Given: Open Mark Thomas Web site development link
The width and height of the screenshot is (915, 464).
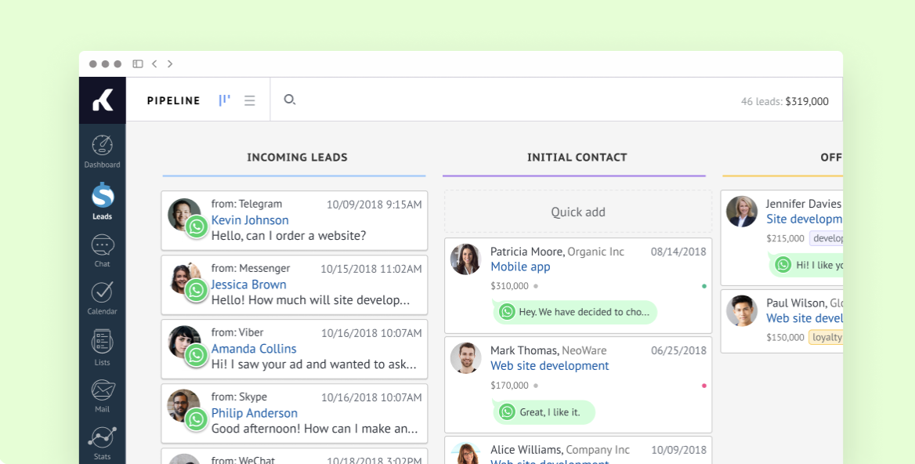Looking at the screenshot, I should coord(550,366).
